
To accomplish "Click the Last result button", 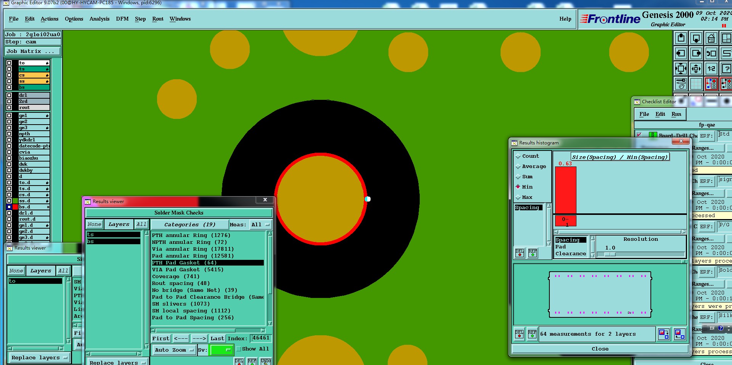I will [217, 338].
